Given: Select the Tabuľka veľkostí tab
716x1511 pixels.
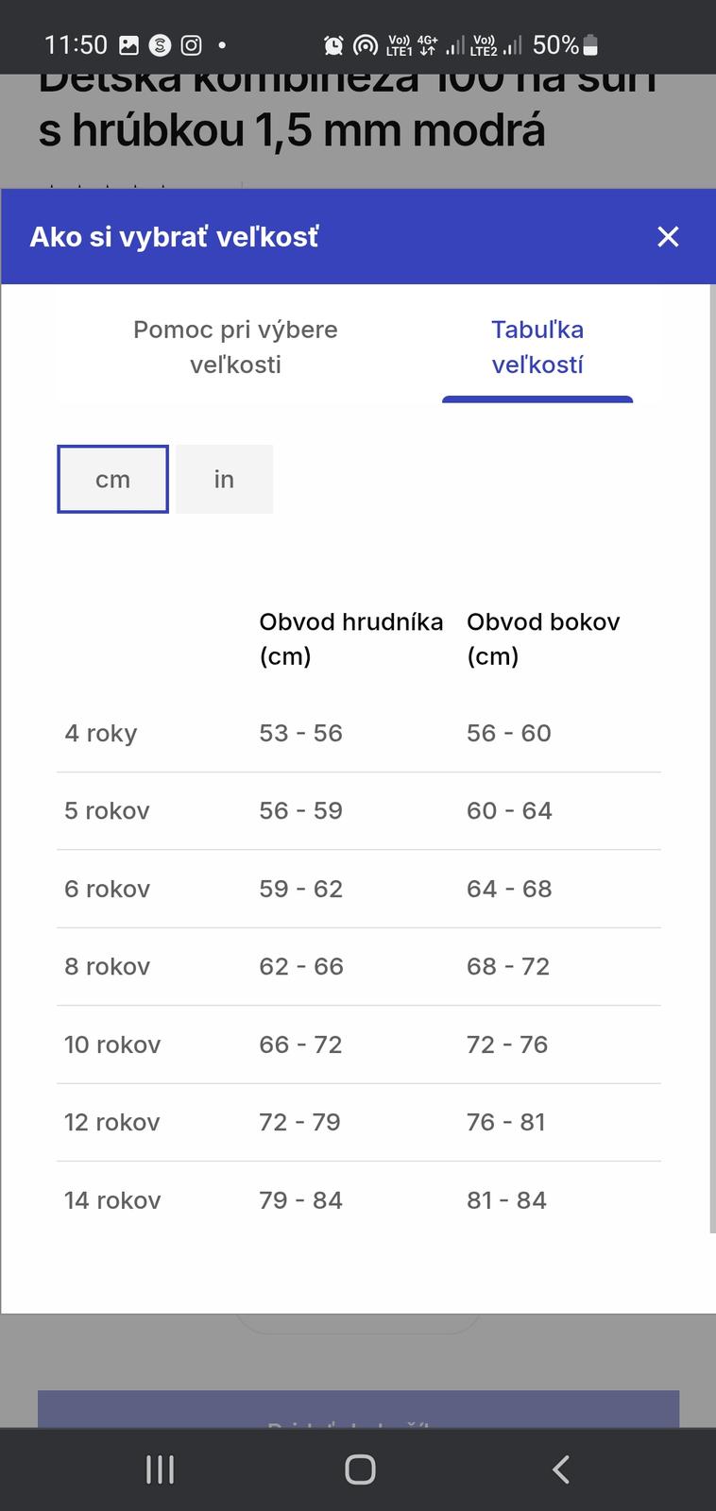Looking at the screenshot, I should (537, 347).
